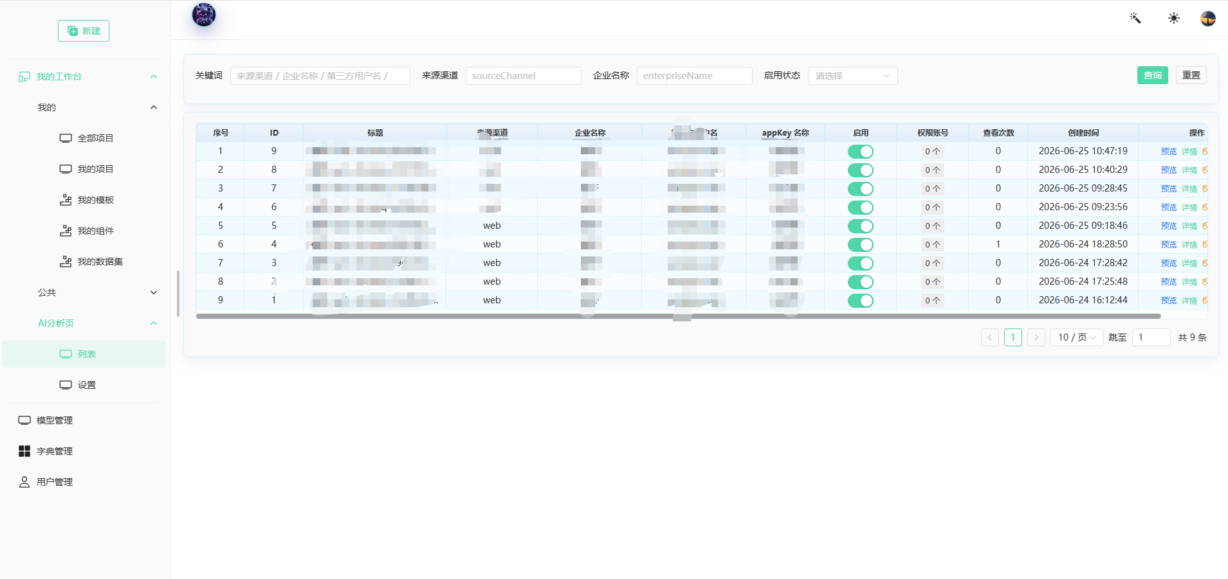This screenshot has height=579, width=1228.
Task: Open the user avatar in top right
Action: (x=1208, y=18)
